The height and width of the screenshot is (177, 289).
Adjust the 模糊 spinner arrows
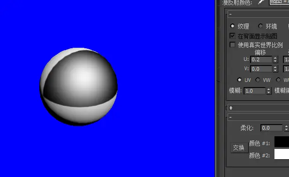(x=268, y=91)
